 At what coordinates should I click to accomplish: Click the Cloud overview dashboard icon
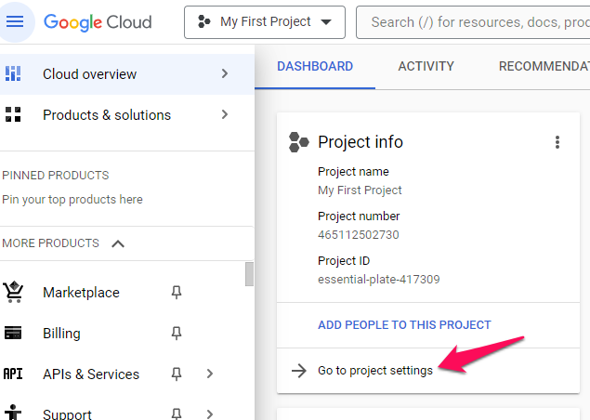tap(13, 73)
